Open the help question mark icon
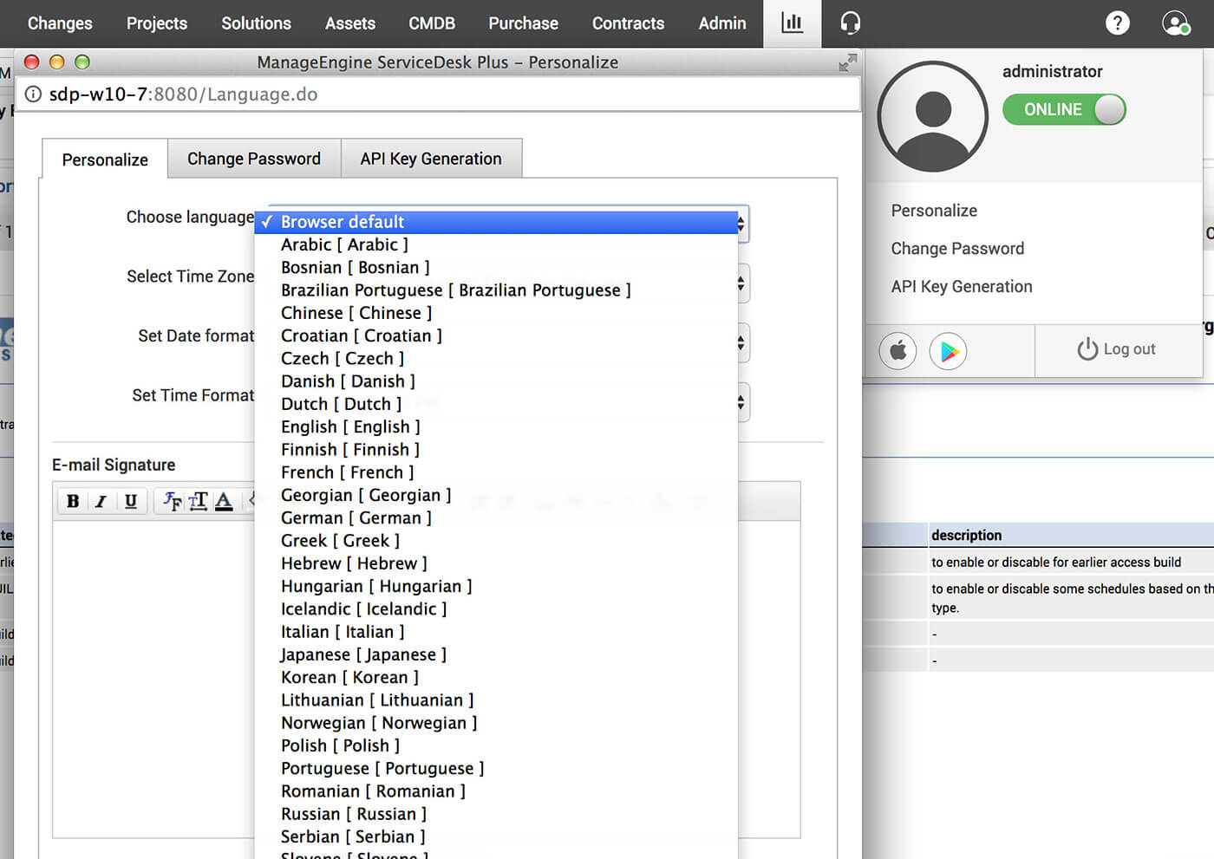This screenshot has width=1214, height=859. tap(1118, 23)
